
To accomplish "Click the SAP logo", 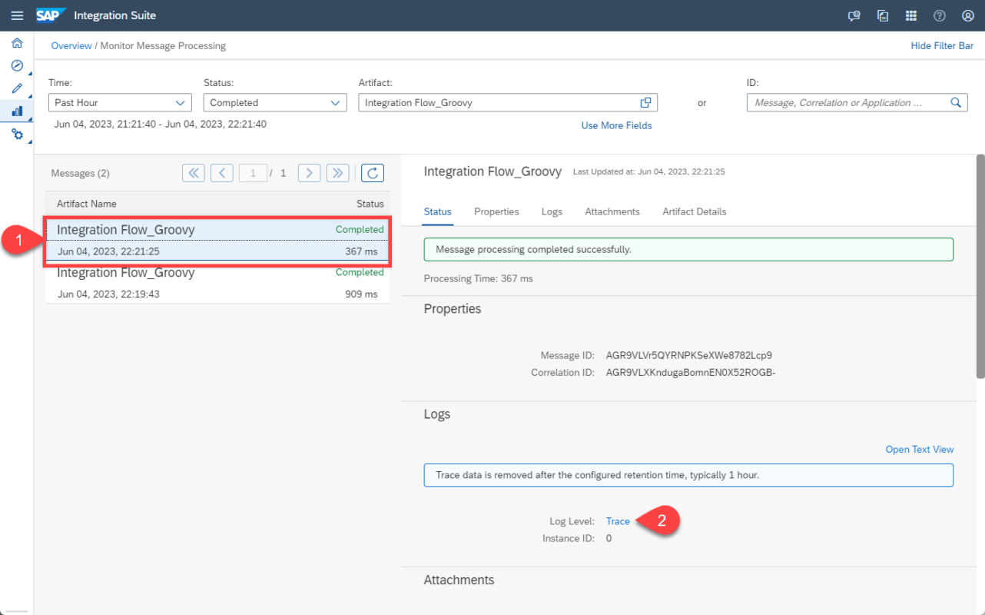I will point(51,15).
